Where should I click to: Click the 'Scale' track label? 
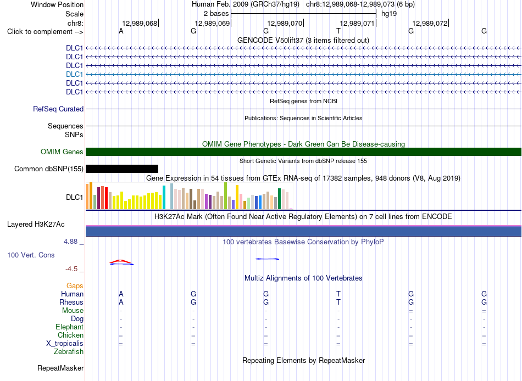tap(74, 14)
